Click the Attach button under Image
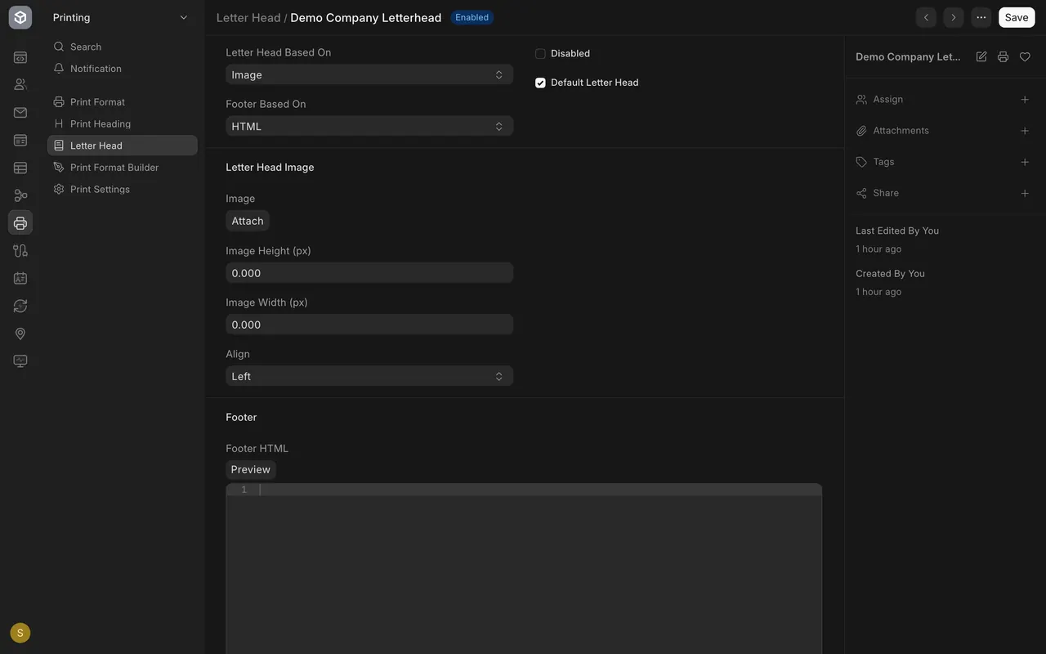1046x654 pixels. pyautogui.click(x=248, y=221)
